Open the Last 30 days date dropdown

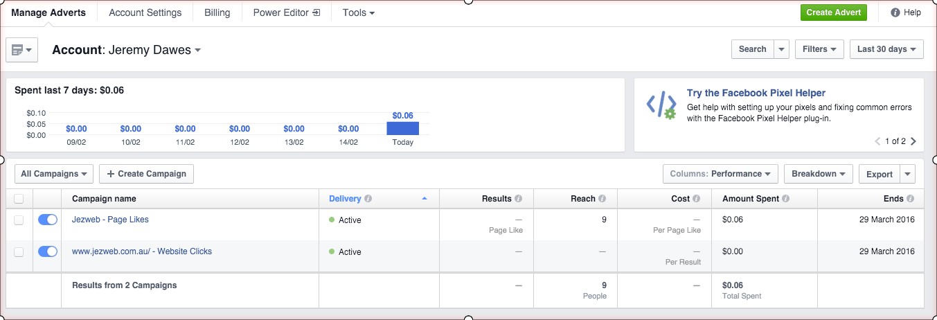[886, 49]
